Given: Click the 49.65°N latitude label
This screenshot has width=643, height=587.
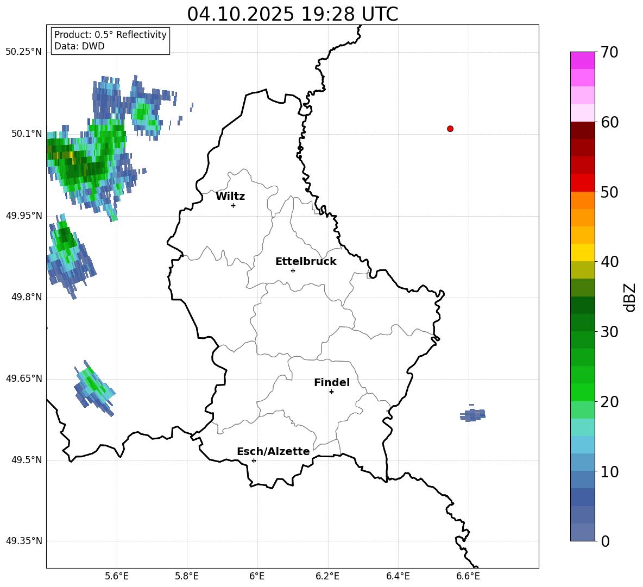Looking at the screenshot, I should click(23, 378).
